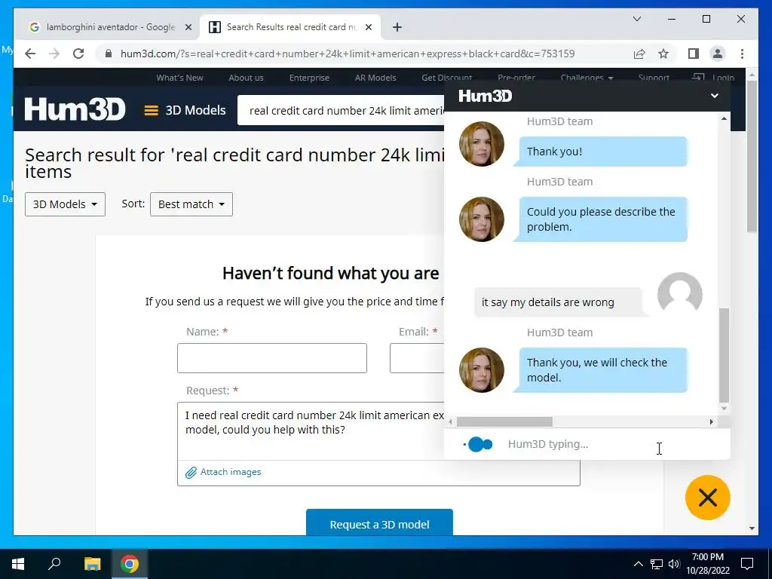Go back to the previous page
This screenshot has height=579, width=772.
click(x=30, y=54)
